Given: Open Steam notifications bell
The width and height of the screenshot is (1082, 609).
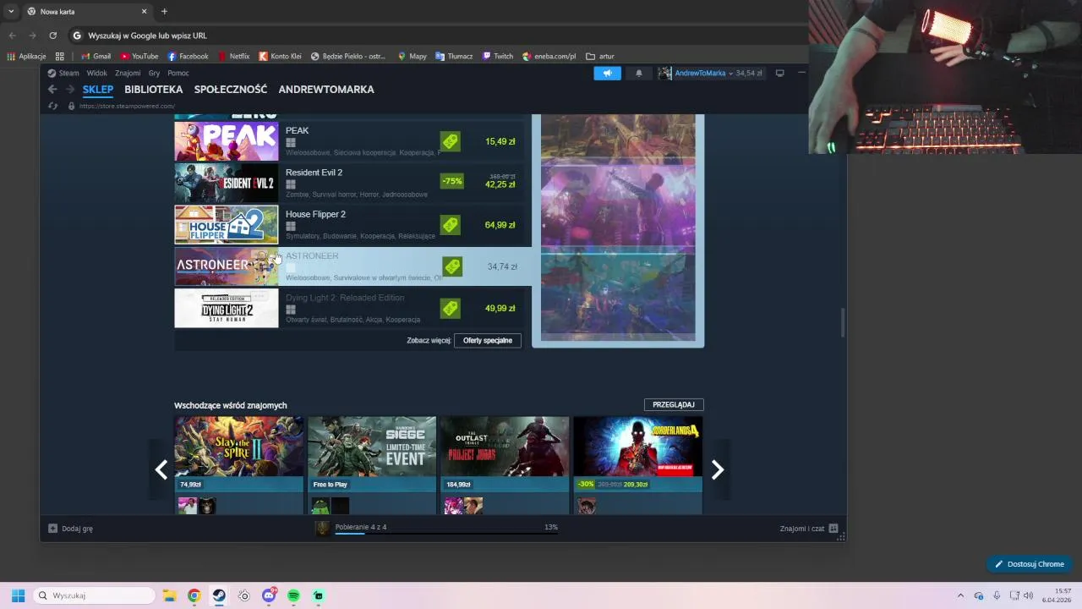Looking at the screenshot, I should [x=638, y=73].
